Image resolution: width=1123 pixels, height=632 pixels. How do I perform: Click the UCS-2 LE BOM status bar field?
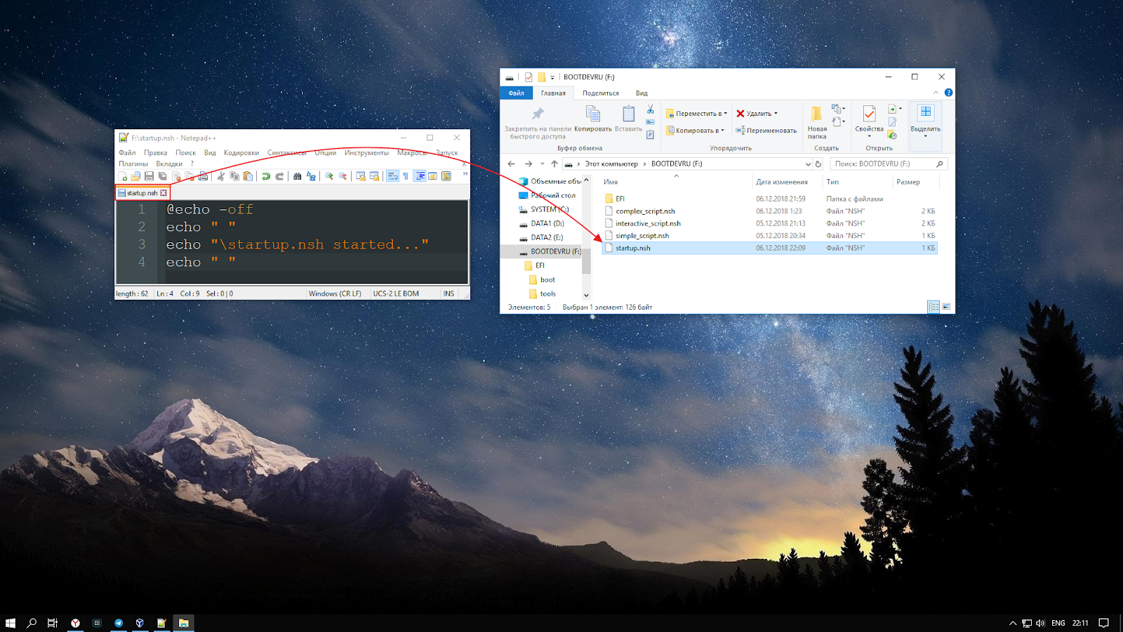pyautogui.click(x=396, y=294)
